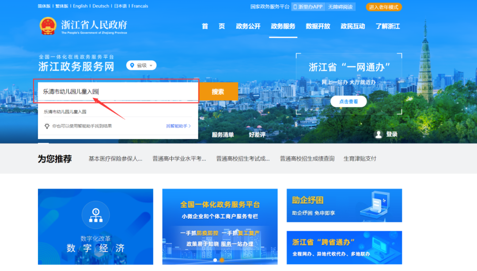Open recommended item 普通高中学业水平考...
Image resolution: width=477 pixels, height=271 pixels.
[179, 159]
